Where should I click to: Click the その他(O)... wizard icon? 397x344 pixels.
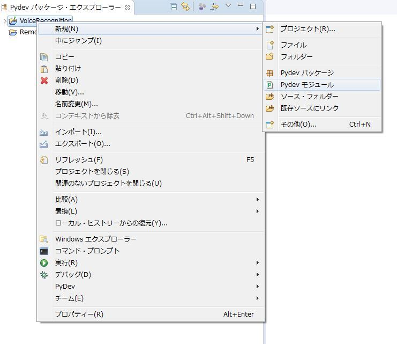point(269,125)
